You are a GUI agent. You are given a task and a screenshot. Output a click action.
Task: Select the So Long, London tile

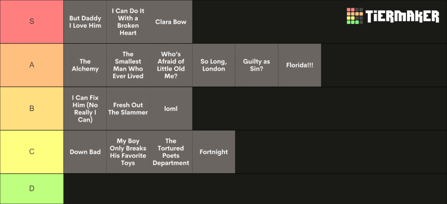click(214, 65)
